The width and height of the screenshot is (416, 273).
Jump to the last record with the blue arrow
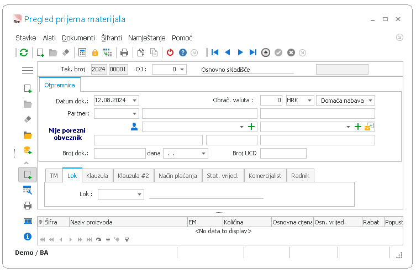click(253, 53)
